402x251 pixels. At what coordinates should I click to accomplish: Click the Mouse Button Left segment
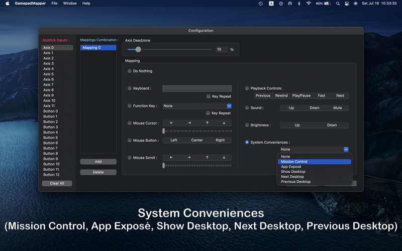click(x=174, y=140)
